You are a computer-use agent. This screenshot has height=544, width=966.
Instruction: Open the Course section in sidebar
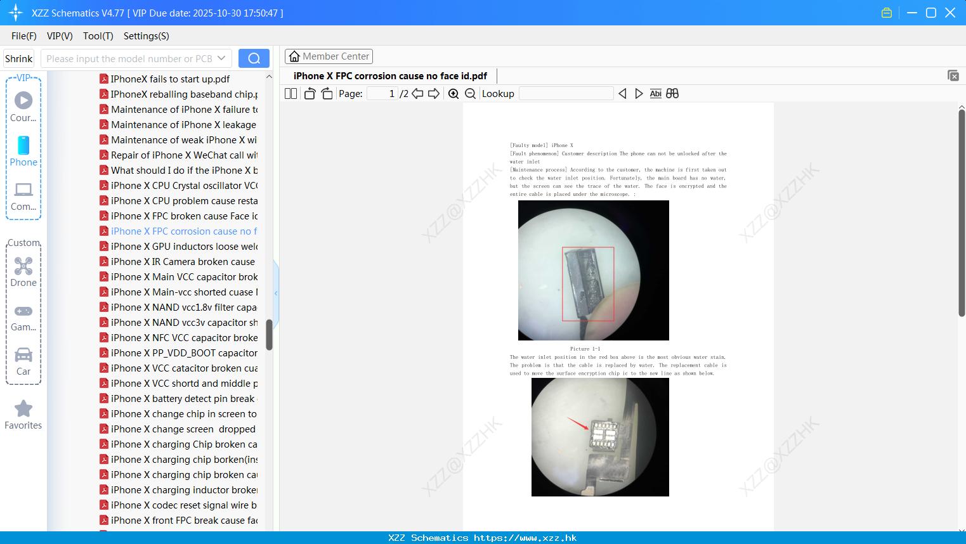23,107
